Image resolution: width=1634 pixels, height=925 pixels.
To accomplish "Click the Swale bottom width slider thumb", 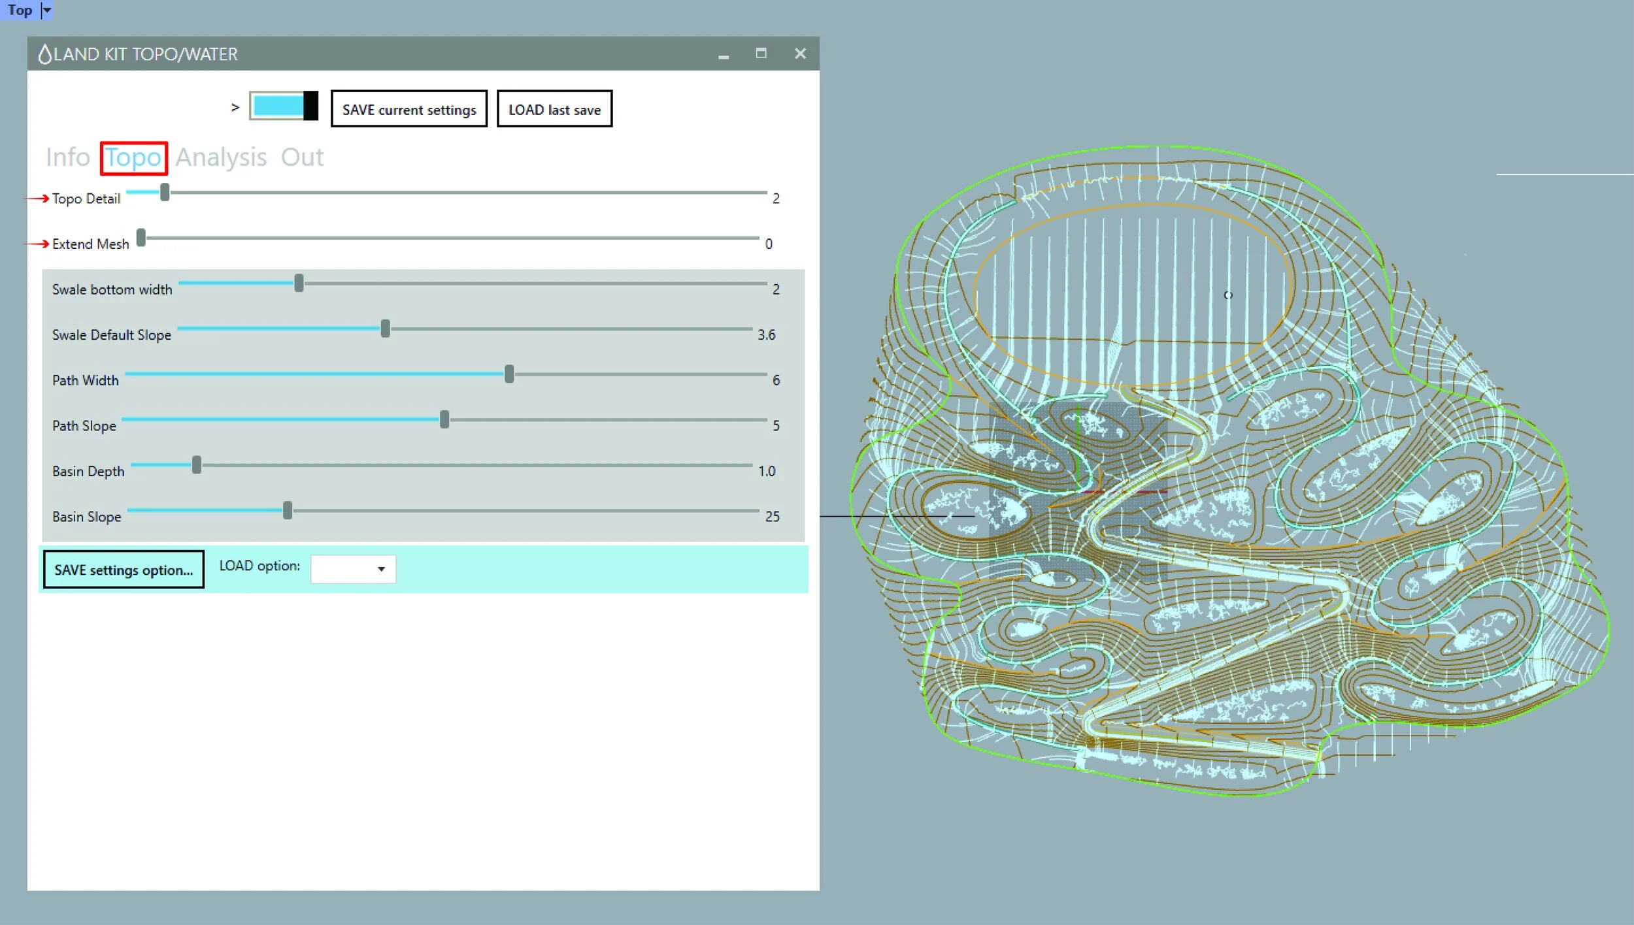I will coord(299,283).
